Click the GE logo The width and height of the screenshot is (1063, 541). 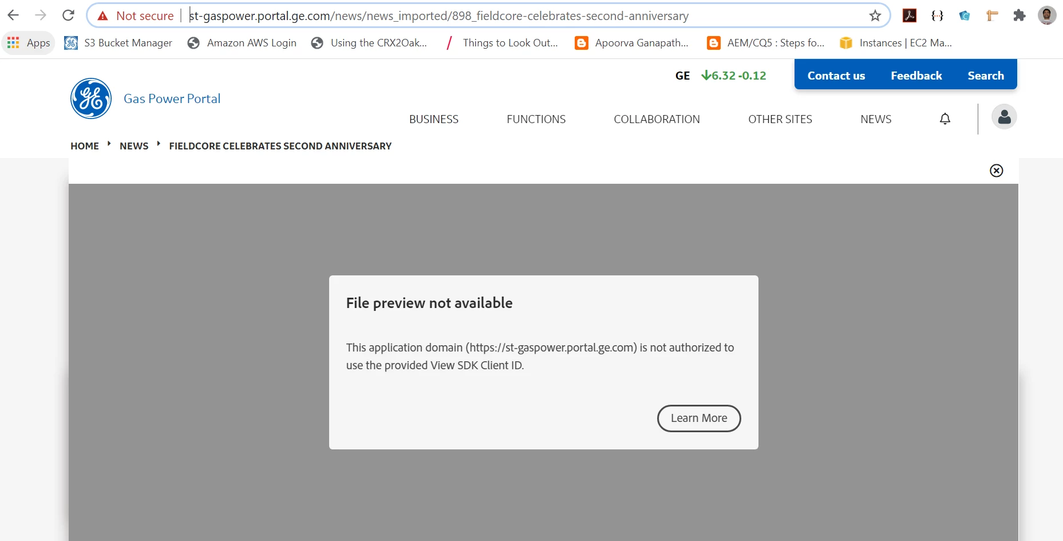[91, 98]
